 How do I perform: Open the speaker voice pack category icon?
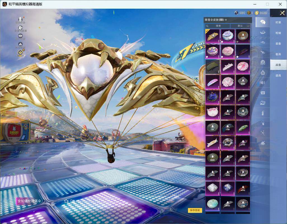263,83
